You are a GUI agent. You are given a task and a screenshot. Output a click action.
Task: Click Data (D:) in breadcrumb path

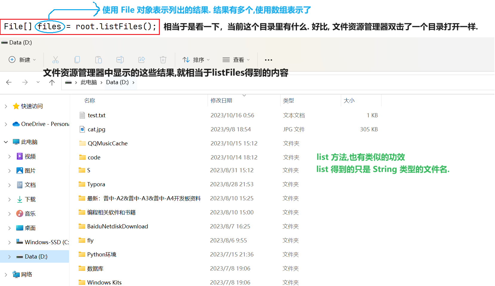[117, 82]
